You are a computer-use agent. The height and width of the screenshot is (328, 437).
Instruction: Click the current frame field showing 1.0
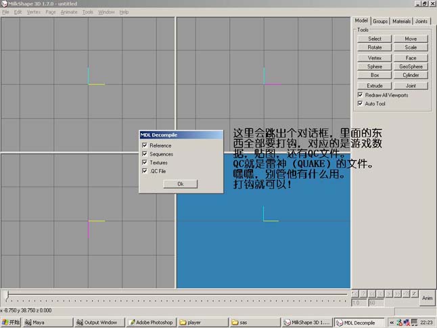pos(359,303)
